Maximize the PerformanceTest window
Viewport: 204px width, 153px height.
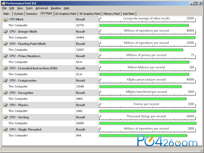click(196, 3)
